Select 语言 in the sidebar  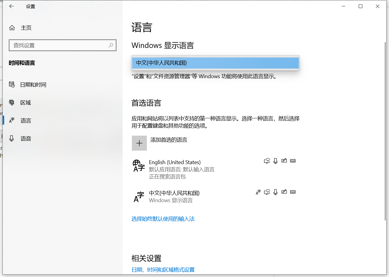pos(26,121)
